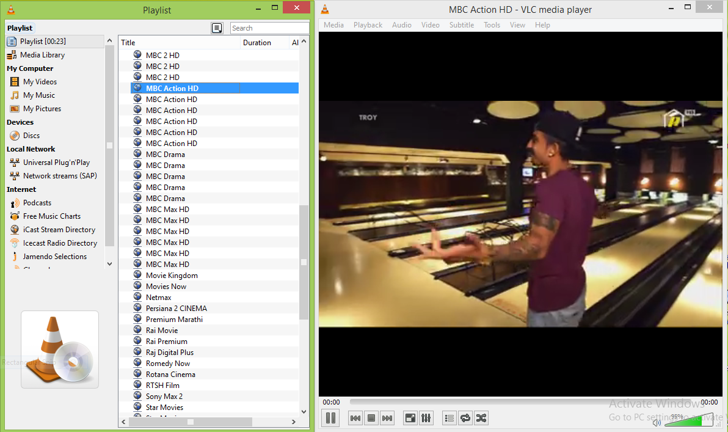Stop playback with the stop button
Viewport: 728px width, 432px height.
371,418
